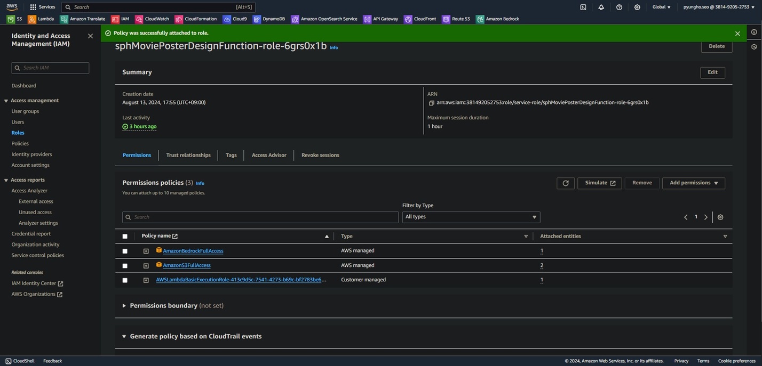Open the IAM Identity Center link

[37, 283]
